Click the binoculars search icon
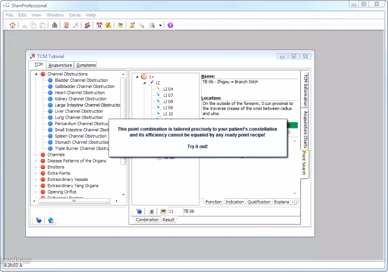The width and height of the screenshot is (388, 272). (54, 25)
